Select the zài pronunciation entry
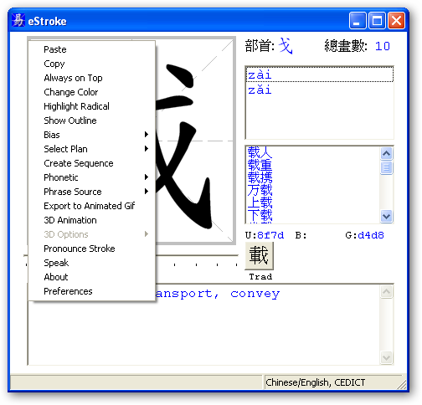 pyautogui.click(x=320, y=74)
